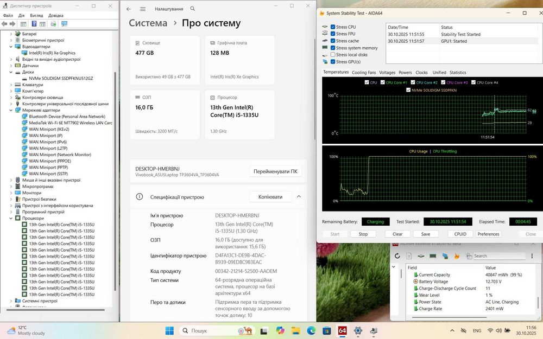Go back using the arrow in Settings window
The image size is (543, 339).
pyautogui.click(x=129, y=9)
